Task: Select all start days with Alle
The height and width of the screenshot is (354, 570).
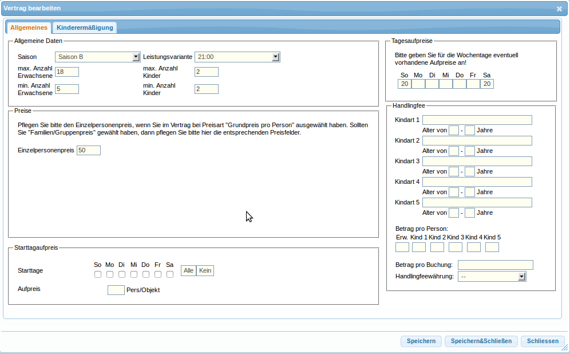Action: click(188, 270)
